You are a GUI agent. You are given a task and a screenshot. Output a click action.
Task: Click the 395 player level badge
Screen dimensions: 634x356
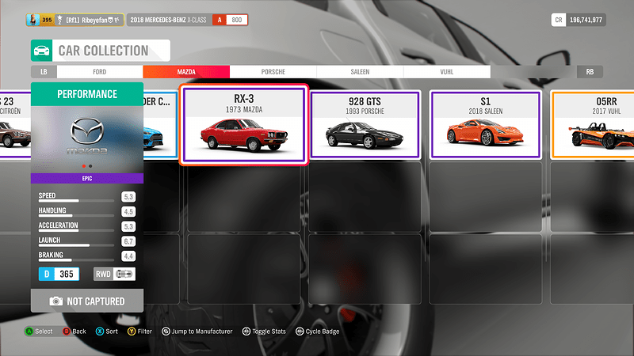point(47,20)
